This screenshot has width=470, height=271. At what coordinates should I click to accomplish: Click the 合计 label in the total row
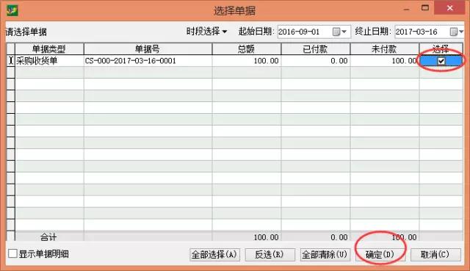(48, 237)
